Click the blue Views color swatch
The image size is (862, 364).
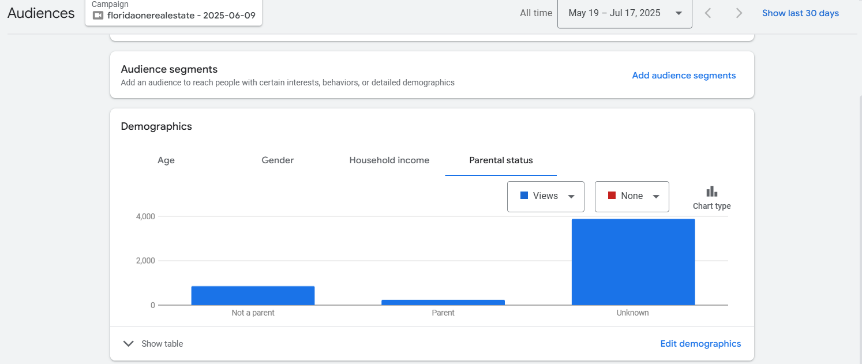524,196
